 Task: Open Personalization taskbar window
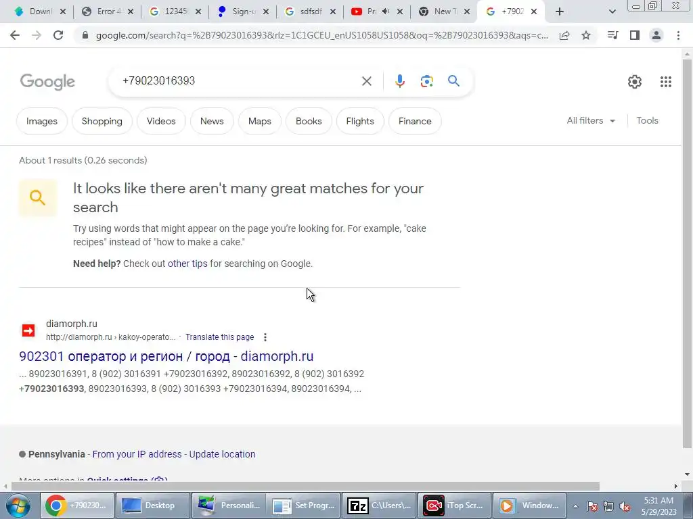pos(228,505)
